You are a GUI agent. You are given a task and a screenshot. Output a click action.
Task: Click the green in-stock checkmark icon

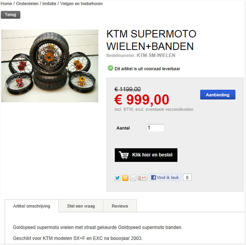coord(110,68)
